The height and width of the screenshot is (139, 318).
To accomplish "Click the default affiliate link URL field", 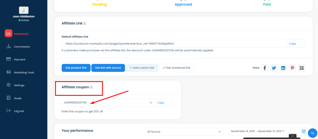I will coord(174,44).
